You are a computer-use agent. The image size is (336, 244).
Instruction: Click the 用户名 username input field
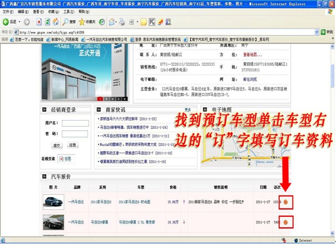coord(75,123)
